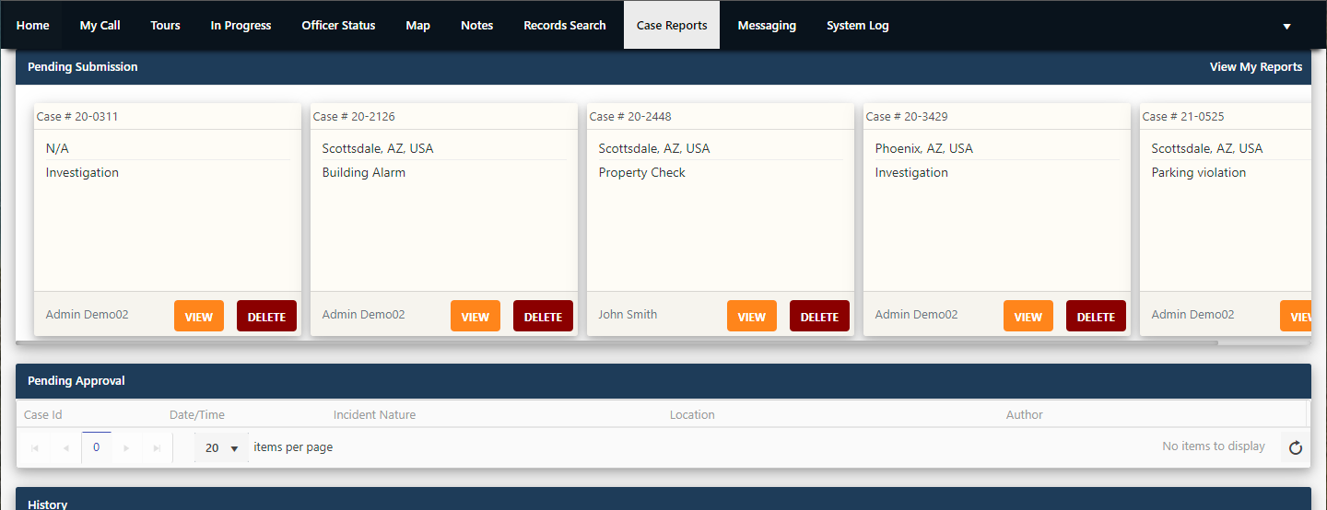Click Case # 20-3429 card title

click(x=907, y=116)
